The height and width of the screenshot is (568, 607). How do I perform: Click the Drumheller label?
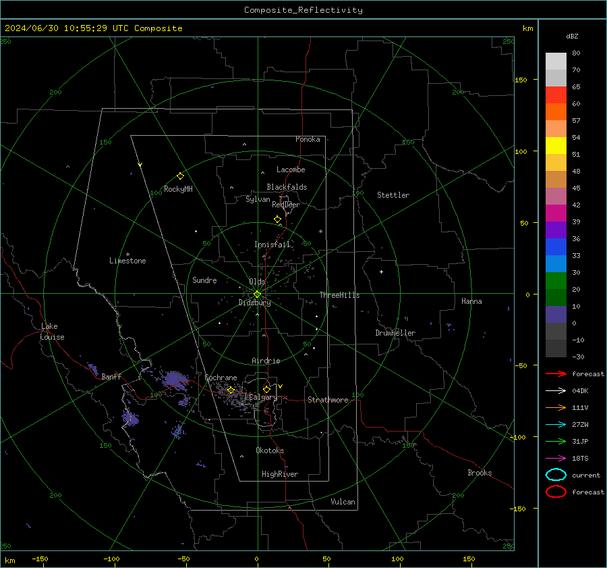[x=395, y=333]
